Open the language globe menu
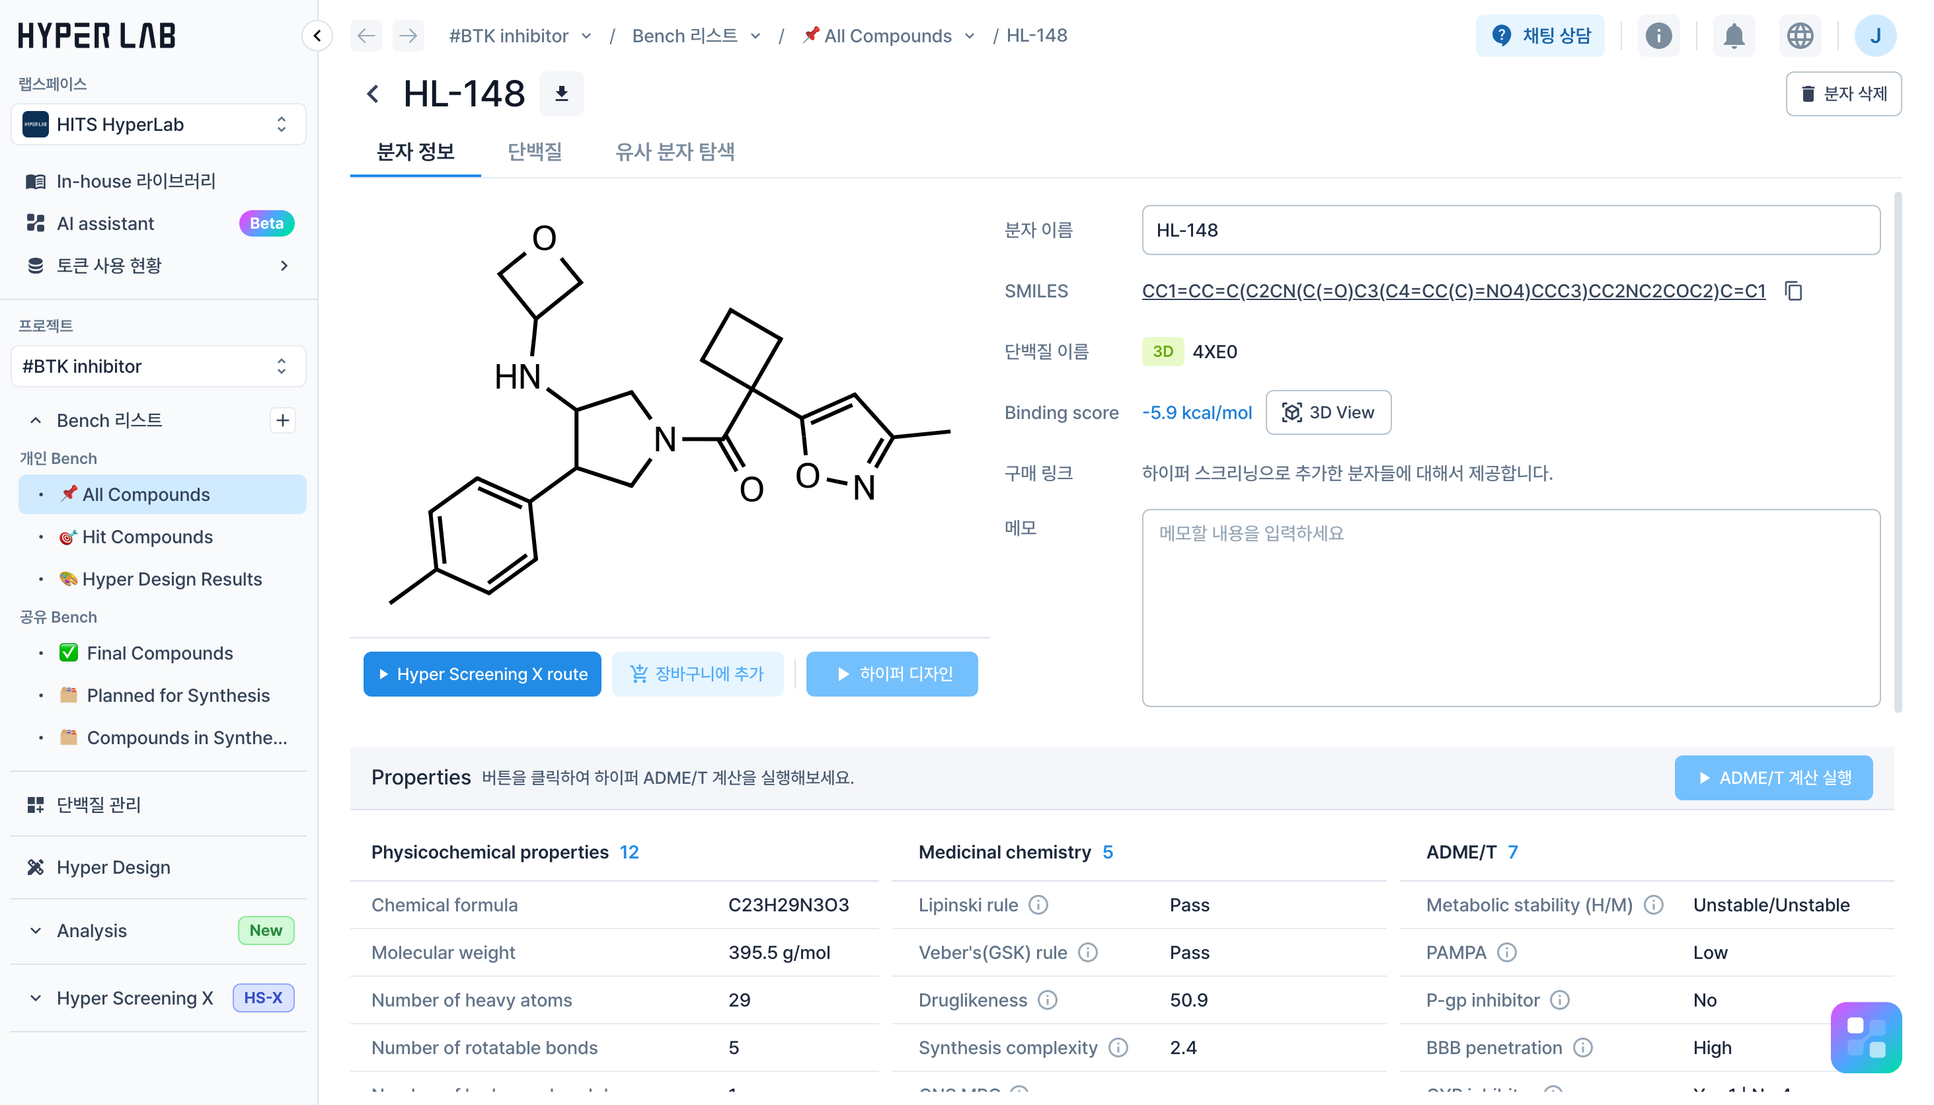1934x1105 pixels. (x=1799, y=36)
